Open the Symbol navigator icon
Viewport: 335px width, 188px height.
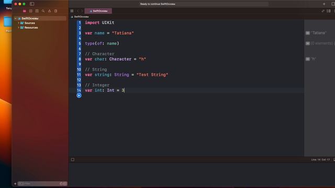pos(37,11)
